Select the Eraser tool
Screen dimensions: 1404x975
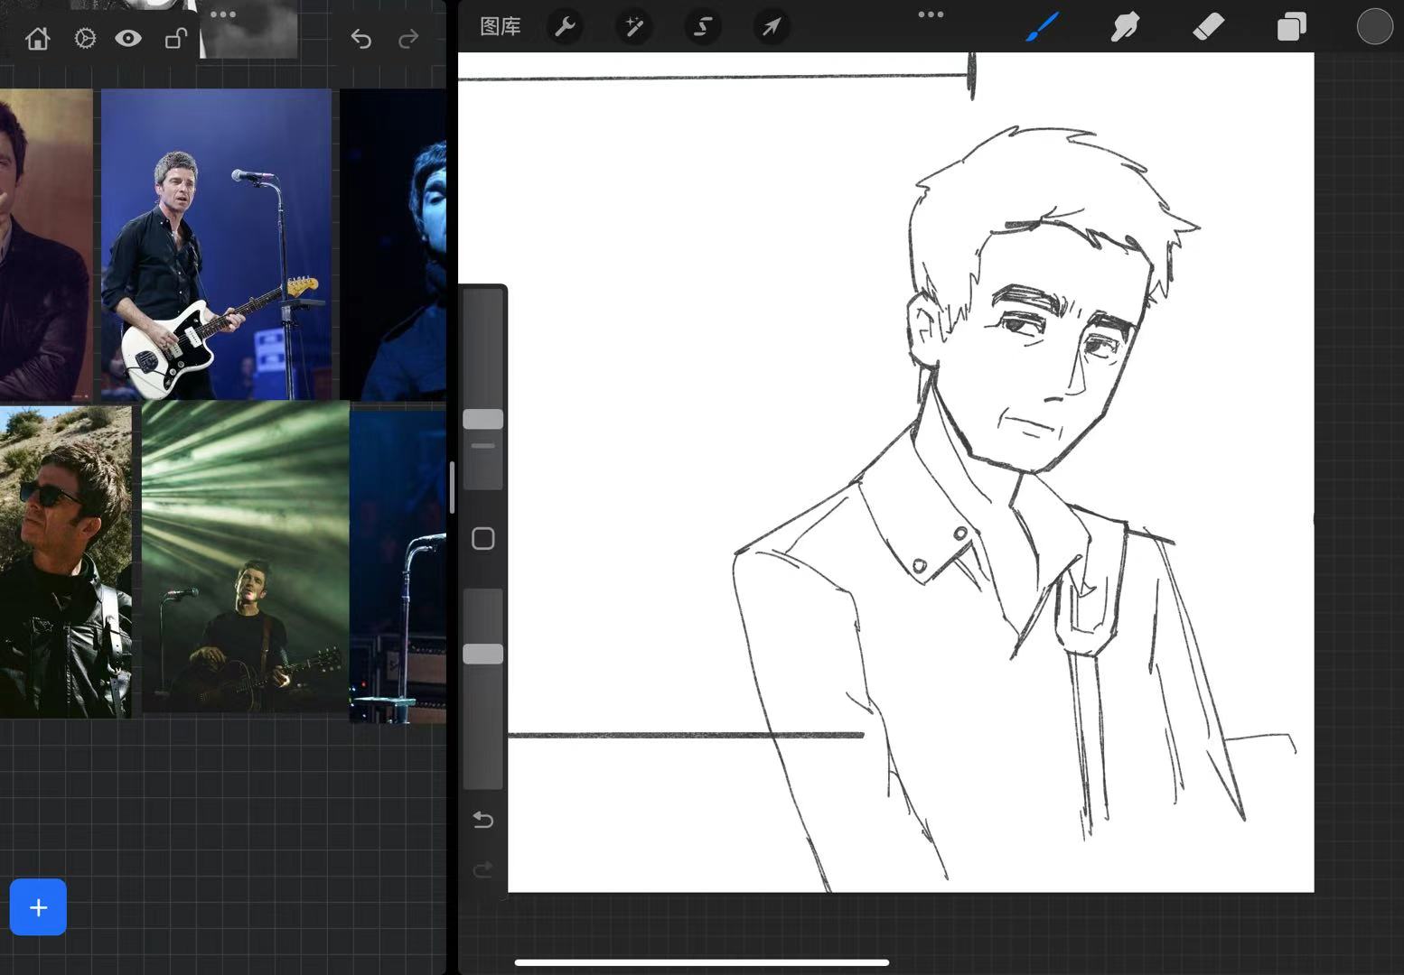pos(1208,27)
